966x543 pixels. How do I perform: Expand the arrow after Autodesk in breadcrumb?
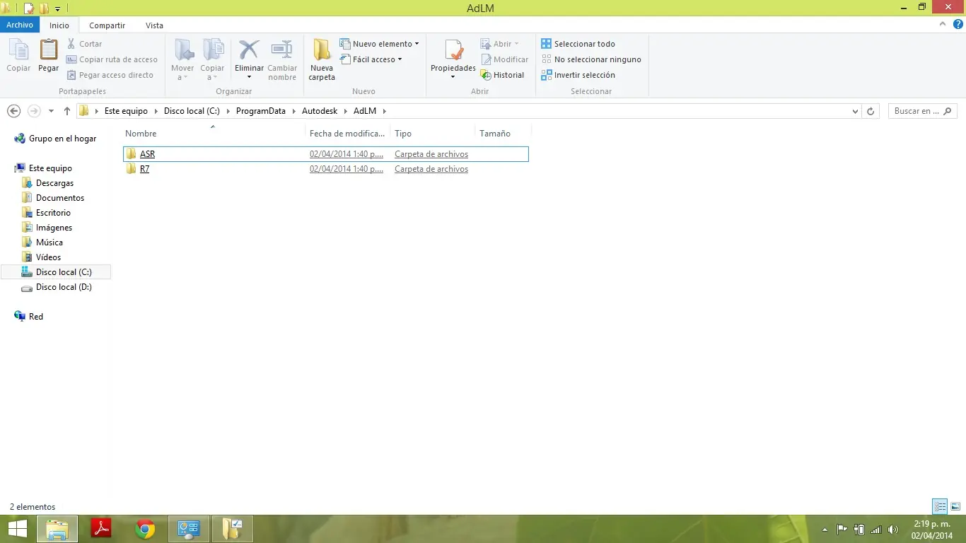coord(345,111)
